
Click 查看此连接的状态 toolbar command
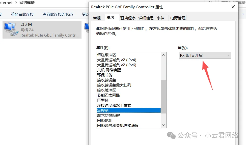click(58, 14)
